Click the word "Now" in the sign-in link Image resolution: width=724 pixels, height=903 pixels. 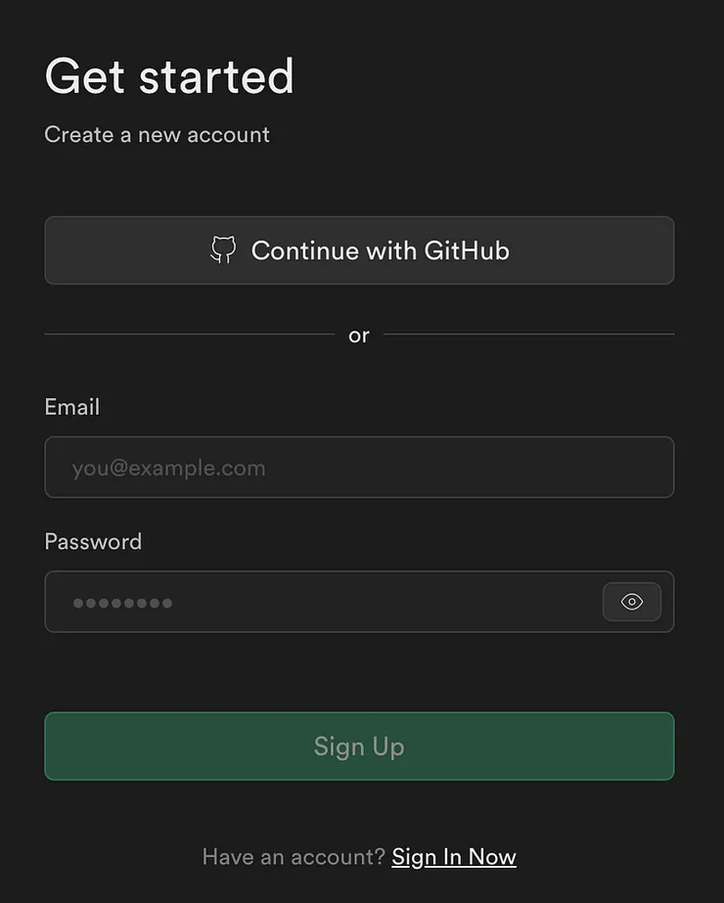492,857
